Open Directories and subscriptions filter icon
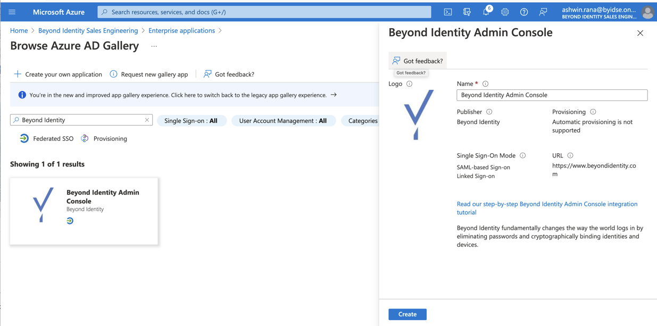Image resolution: width=657 pixels, height=326 pixels. click(467, 12)
